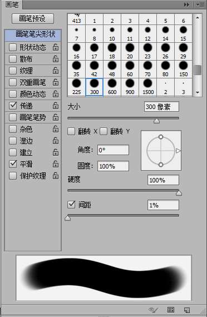Click the 硬度 hardness slider handle
This screenshot has height=317, width=207.
179,194
